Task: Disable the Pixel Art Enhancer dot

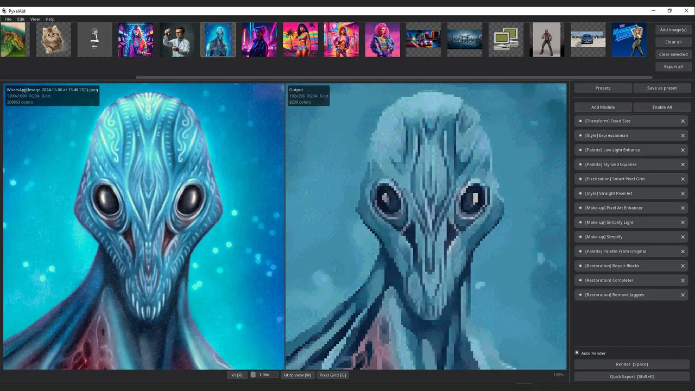Action: tap(580, 208)
